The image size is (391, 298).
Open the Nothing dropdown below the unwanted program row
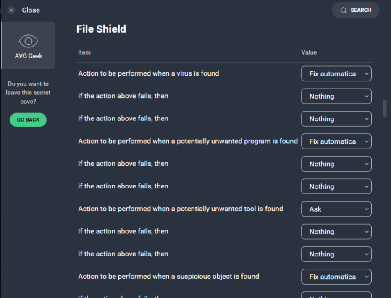coord(336,164)
